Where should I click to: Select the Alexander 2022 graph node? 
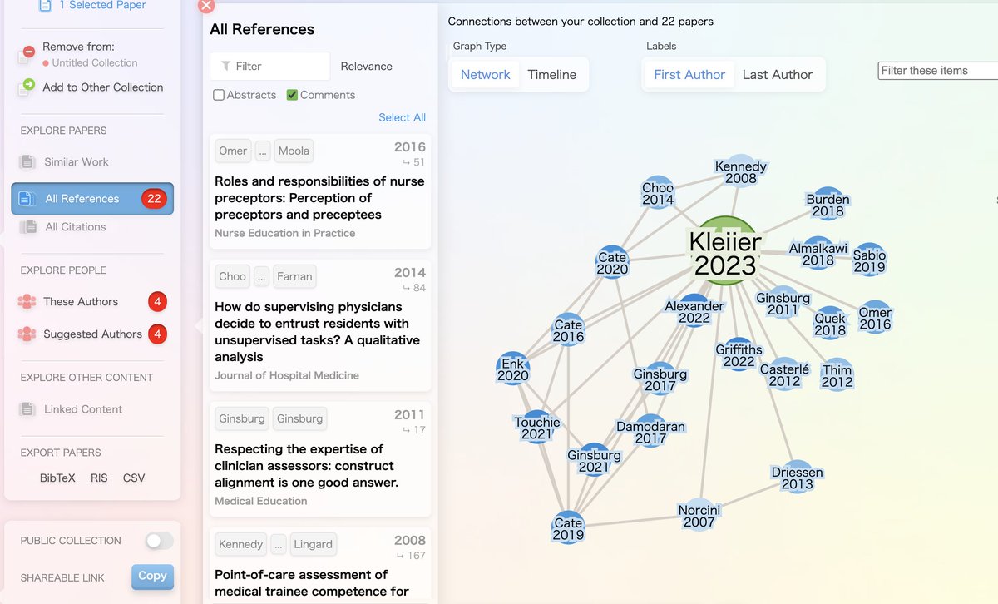(694, 312)
